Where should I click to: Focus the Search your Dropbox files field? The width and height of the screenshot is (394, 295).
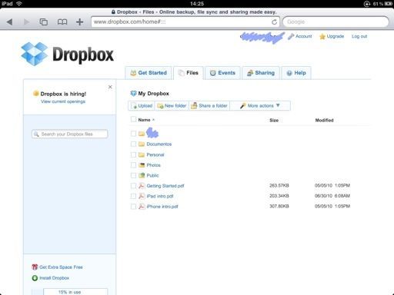tap(70, 134)
